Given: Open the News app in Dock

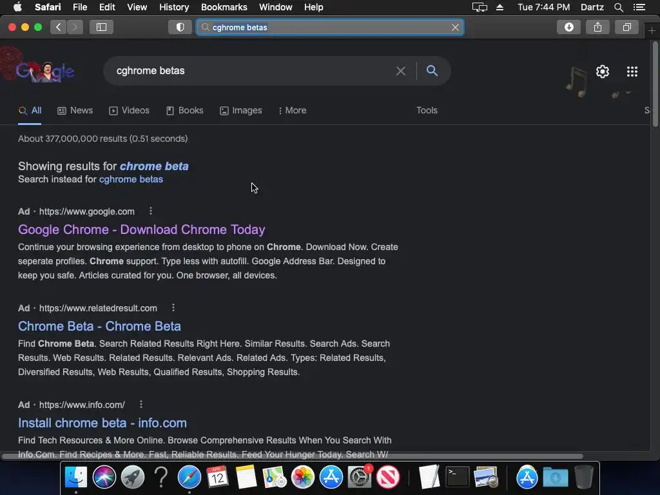Looking at the screenshot, I should click(387, 478).
